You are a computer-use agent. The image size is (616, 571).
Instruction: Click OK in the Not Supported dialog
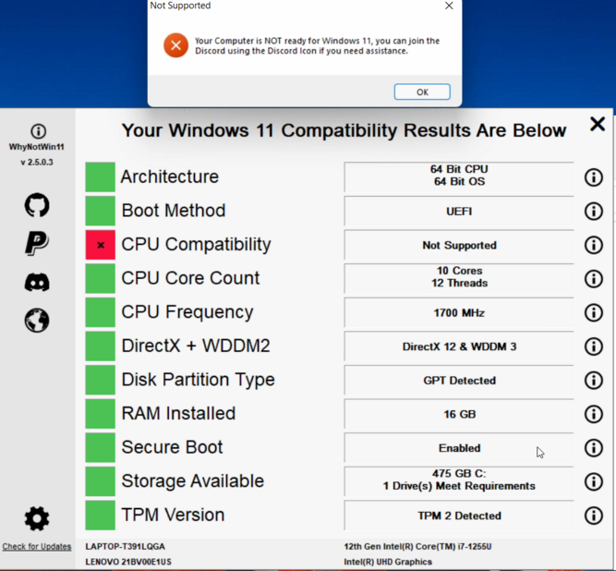point(422,92)
